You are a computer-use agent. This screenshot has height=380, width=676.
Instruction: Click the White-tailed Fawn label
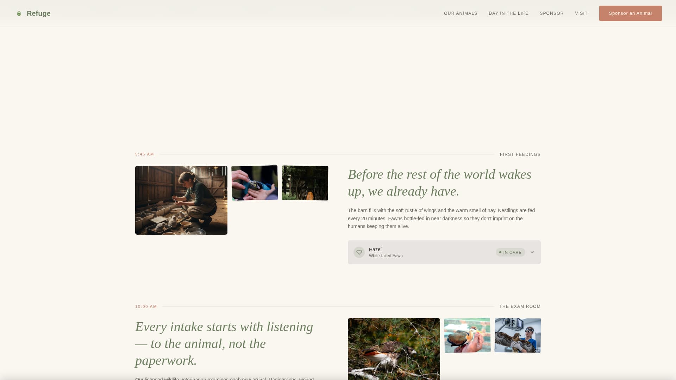386,256
